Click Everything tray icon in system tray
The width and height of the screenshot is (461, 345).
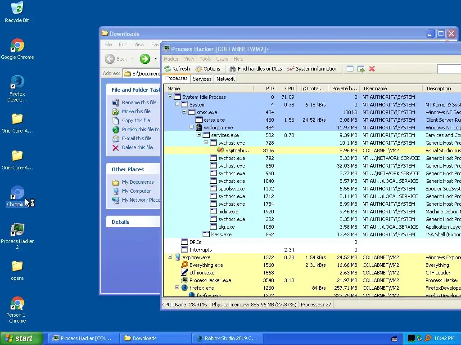click(428, 338)
